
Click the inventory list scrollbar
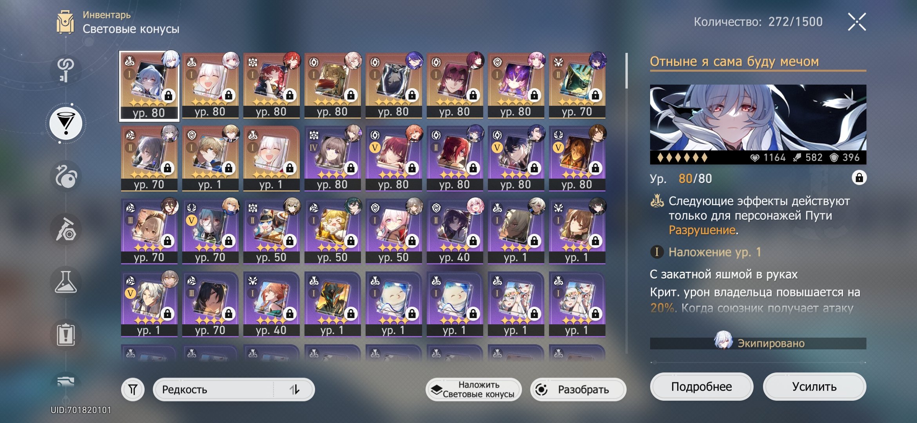tap(627, 71)
